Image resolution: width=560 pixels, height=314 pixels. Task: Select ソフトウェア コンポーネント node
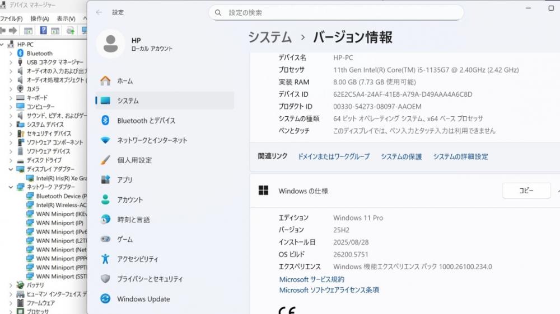[x=55, y=142]
